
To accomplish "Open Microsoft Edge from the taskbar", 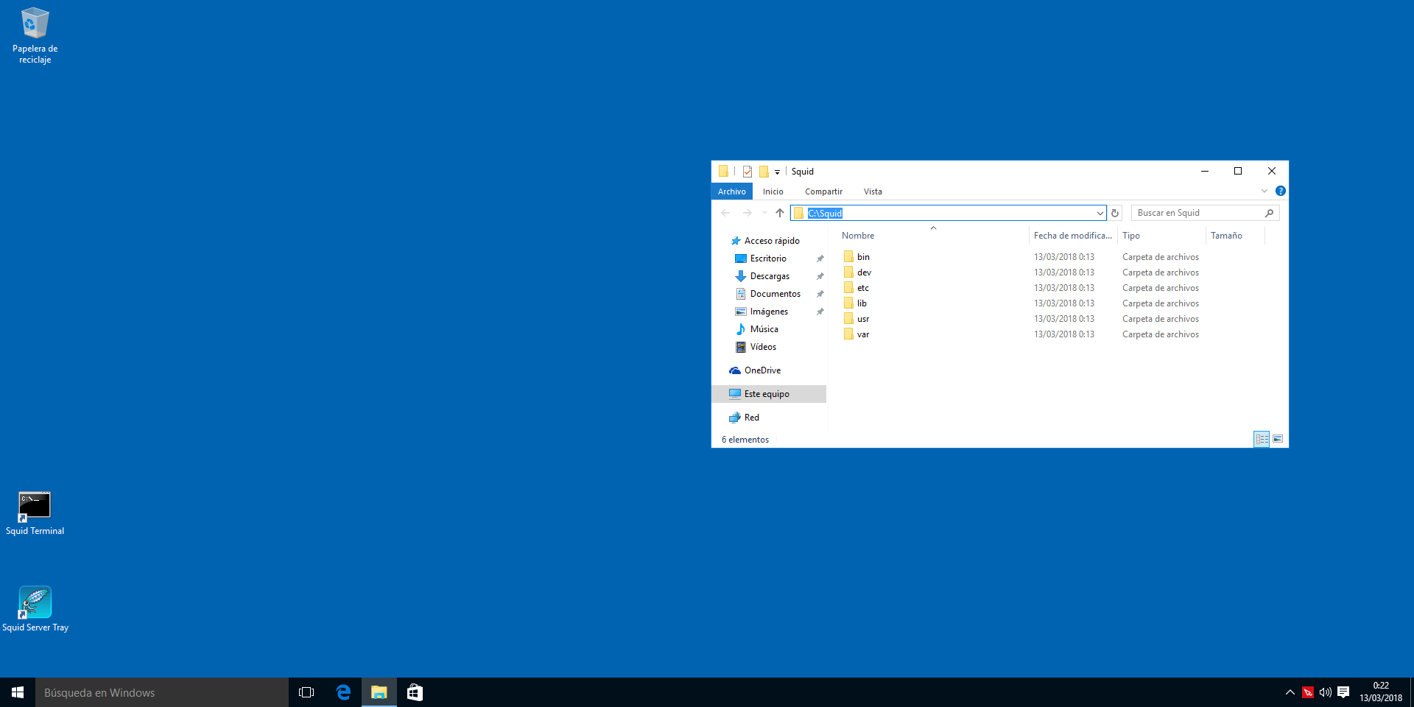I will [343, 692].
